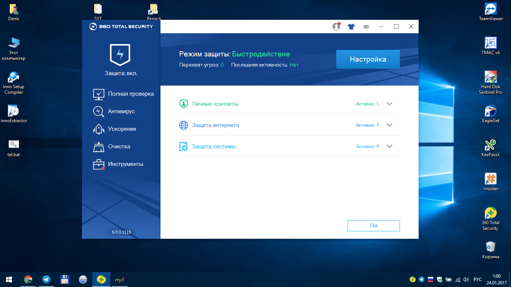Open the hamburger main menu
This screenshot has height=287, width=511.
(366, 27)
